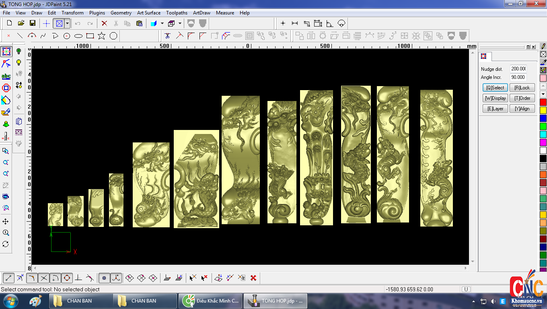Toggle the eye visibility tool

[x=6, y=196]
